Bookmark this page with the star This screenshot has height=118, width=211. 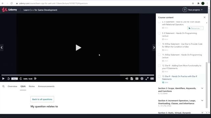click(193, 3)
